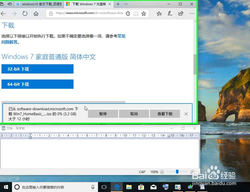Click the 32-bit 下载 button
This screenshot has width=250, height=192.
37,69
